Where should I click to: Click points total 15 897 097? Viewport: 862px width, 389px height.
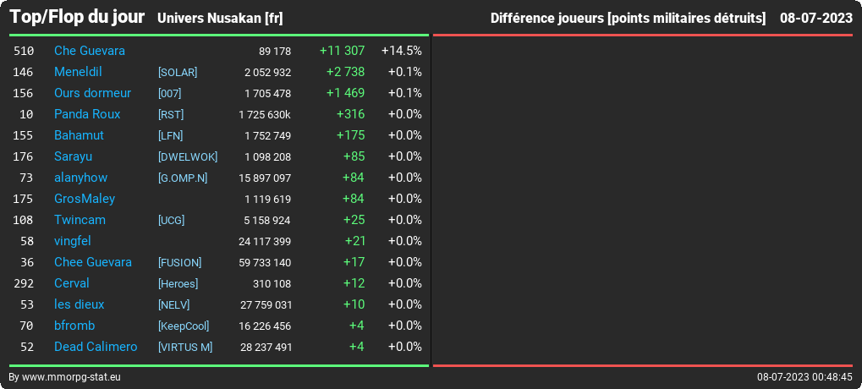265,178
